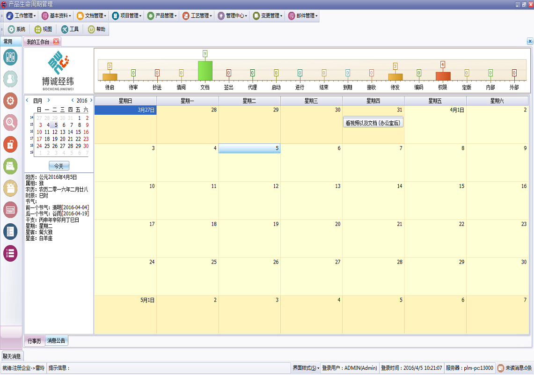This screenshot has height=375, width=534.
Task: Click the orange unlock icon in sidebar
Action: (10, 144)
